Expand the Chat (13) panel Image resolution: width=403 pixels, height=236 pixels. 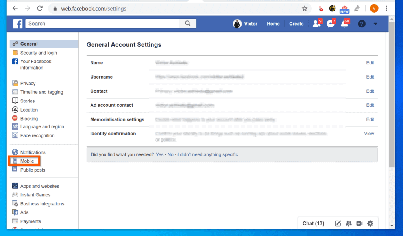313,223
